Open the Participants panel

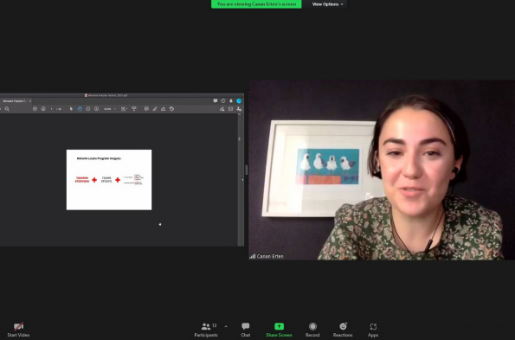[206, 330]
